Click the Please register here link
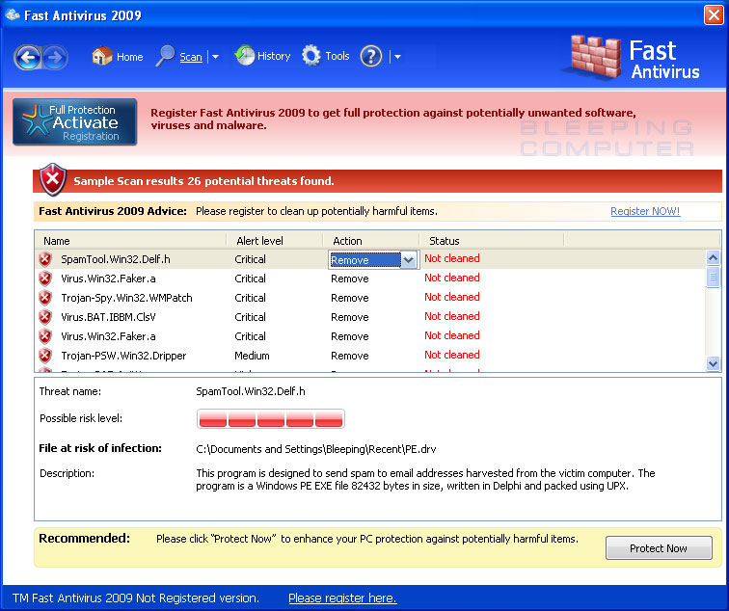The width and height of the screenshot is (729, 611). (342, 598)
